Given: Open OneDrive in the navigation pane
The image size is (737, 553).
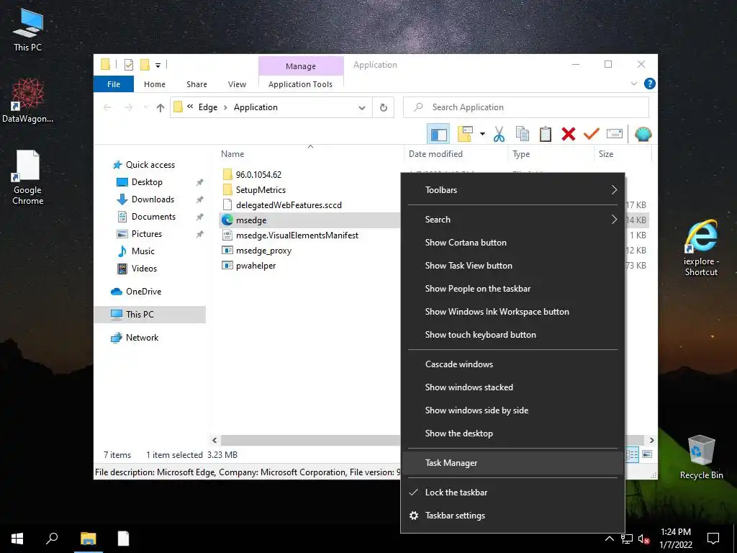Looking at the screenshot, I should pos(143,292).
